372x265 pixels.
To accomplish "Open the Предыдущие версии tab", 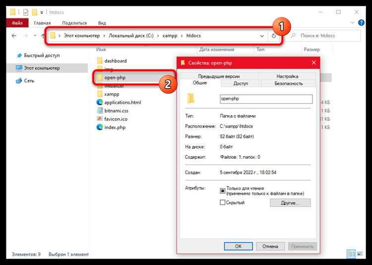I will [219, 76].
